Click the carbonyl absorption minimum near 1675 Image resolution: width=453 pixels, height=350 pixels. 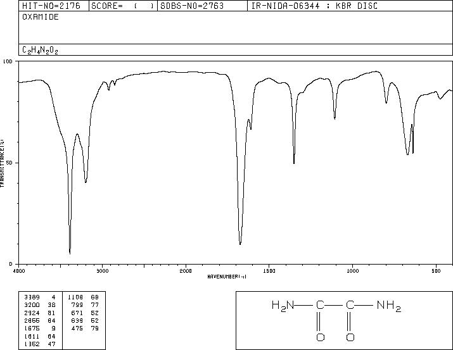pos(240,244)
